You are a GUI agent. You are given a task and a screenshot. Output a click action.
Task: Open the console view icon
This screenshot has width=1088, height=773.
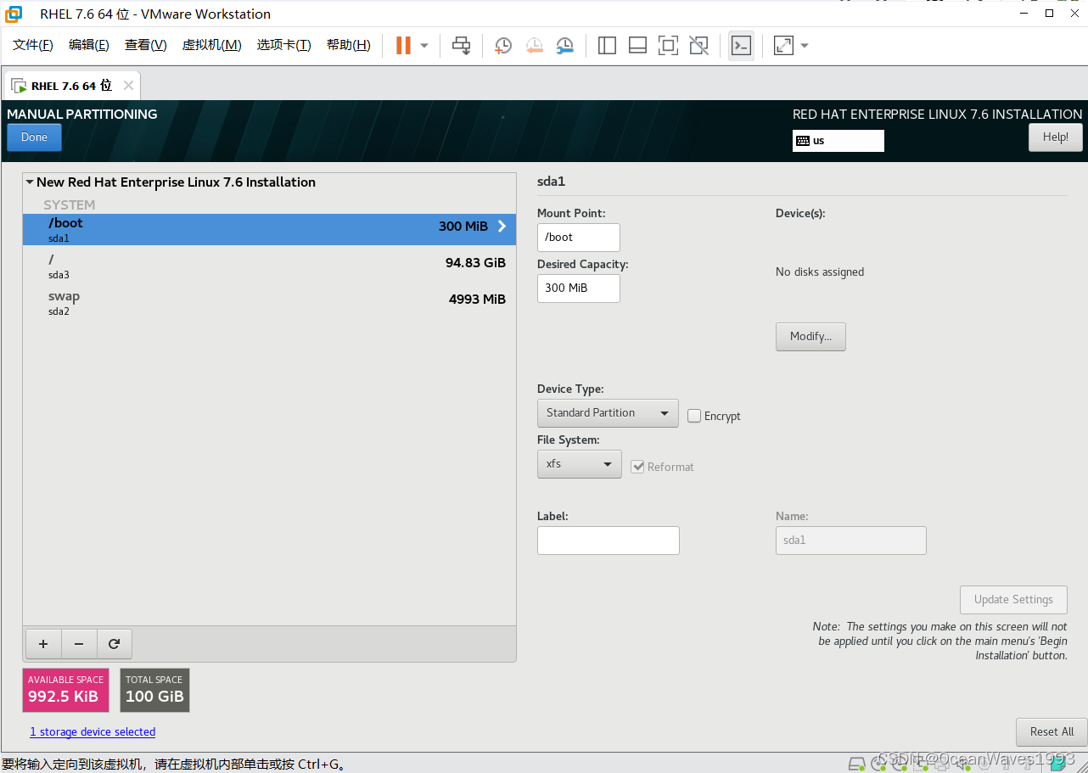coord(741,45)
